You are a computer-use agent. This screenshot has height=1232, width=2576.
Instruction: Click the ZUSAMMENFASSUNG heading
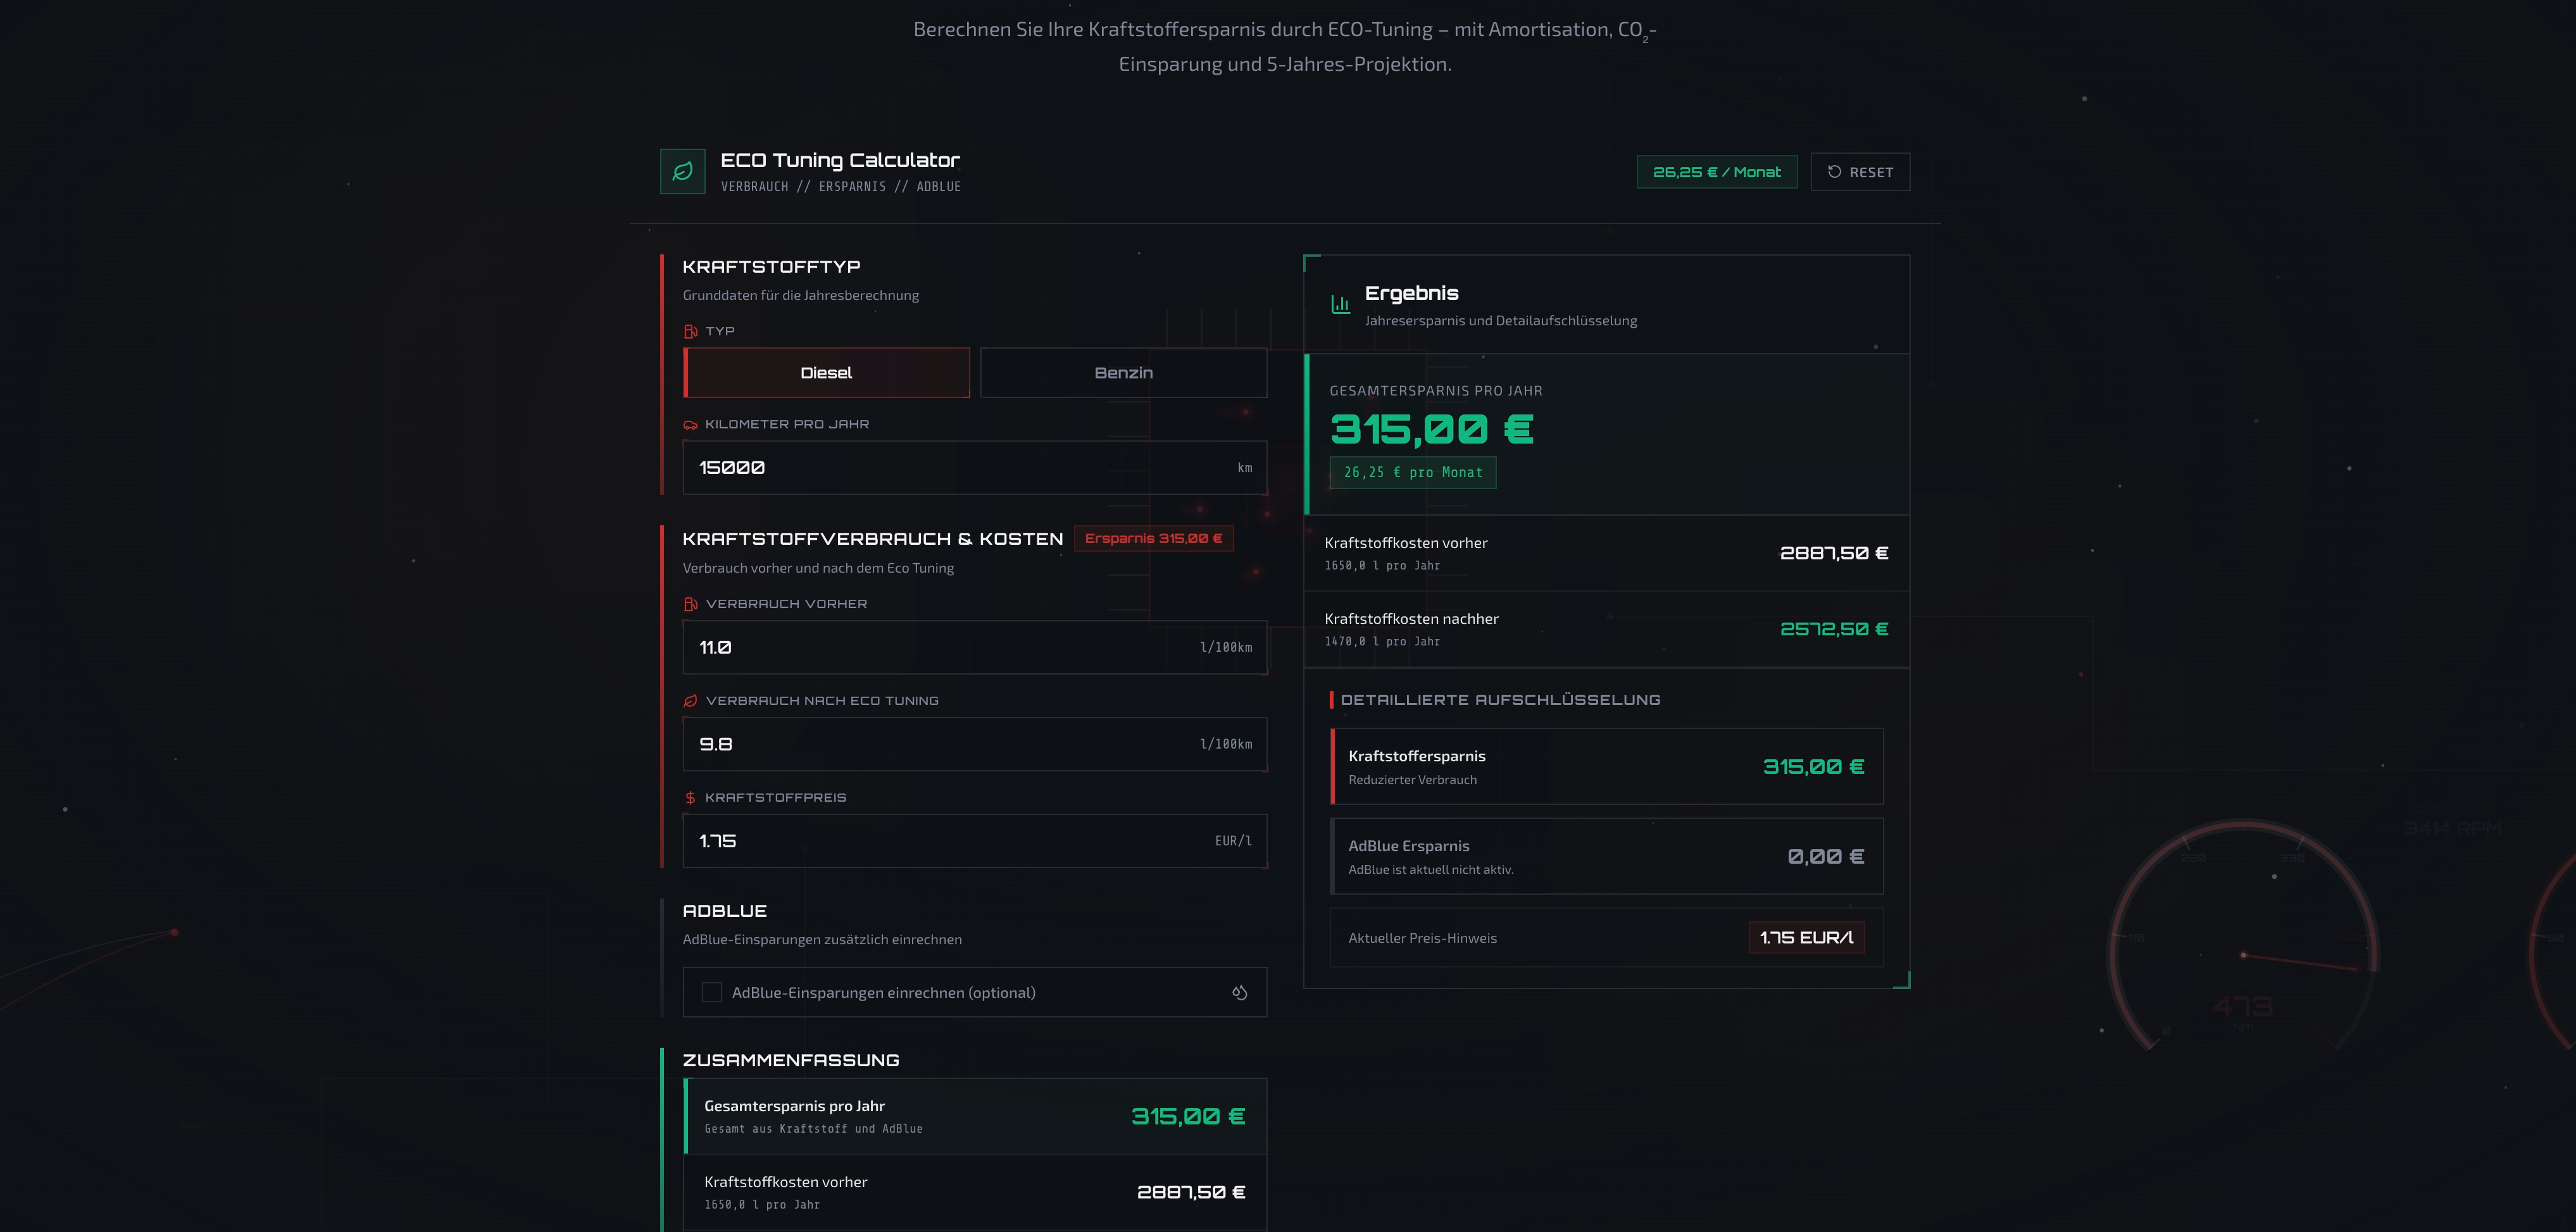[x=790, y=1060]
